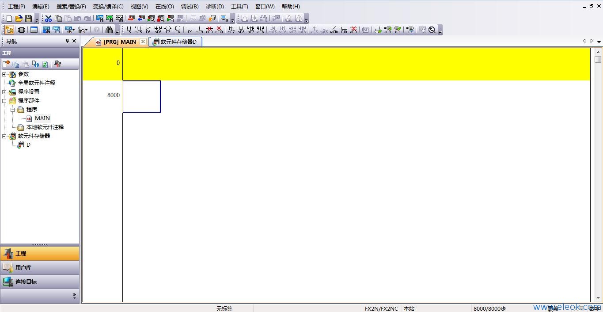
Task: Open a project using the folder icon
Action: pos(19,18)
